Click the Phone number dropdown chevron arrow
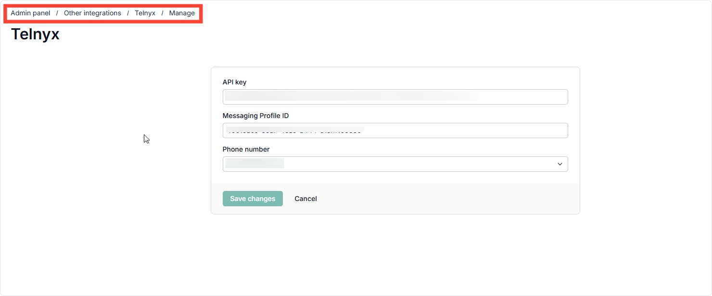The height and width of the screenshot is (296, 712). click(x=559, y=164)
